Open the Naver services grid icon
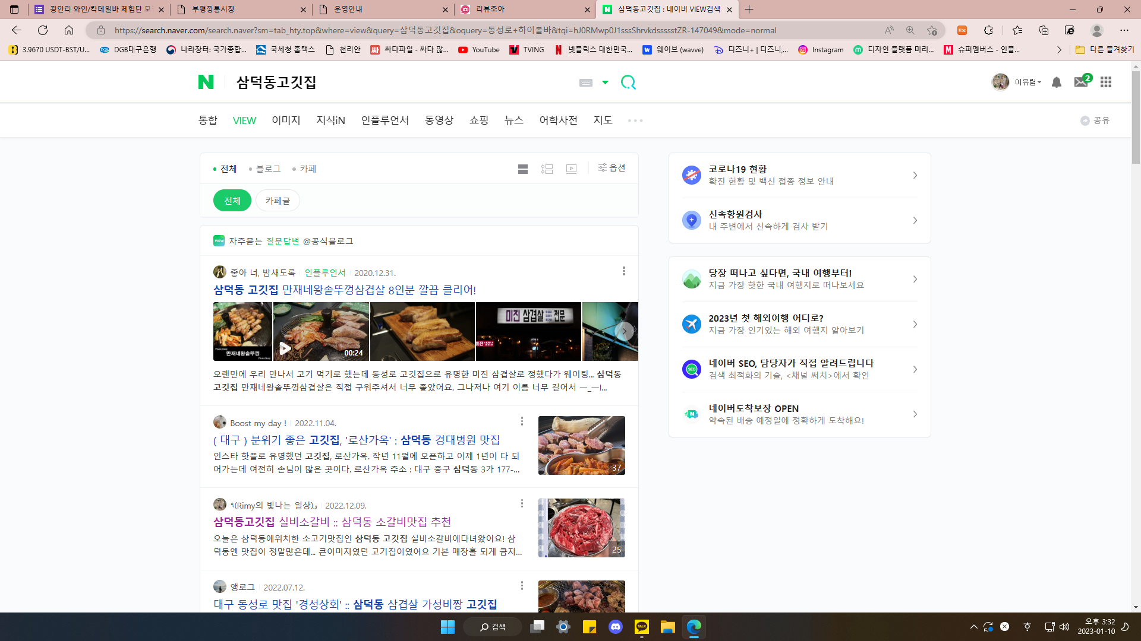1141x641 pixels. (1105, 82)
